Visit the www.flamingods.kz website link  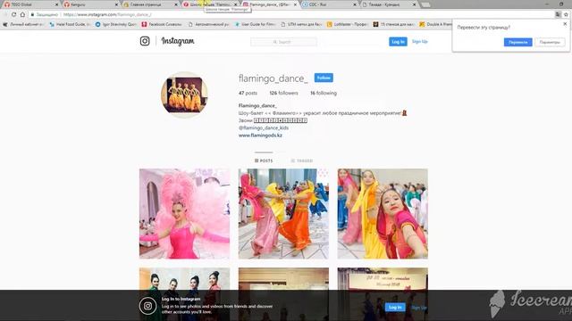click(x=260, y=135)
